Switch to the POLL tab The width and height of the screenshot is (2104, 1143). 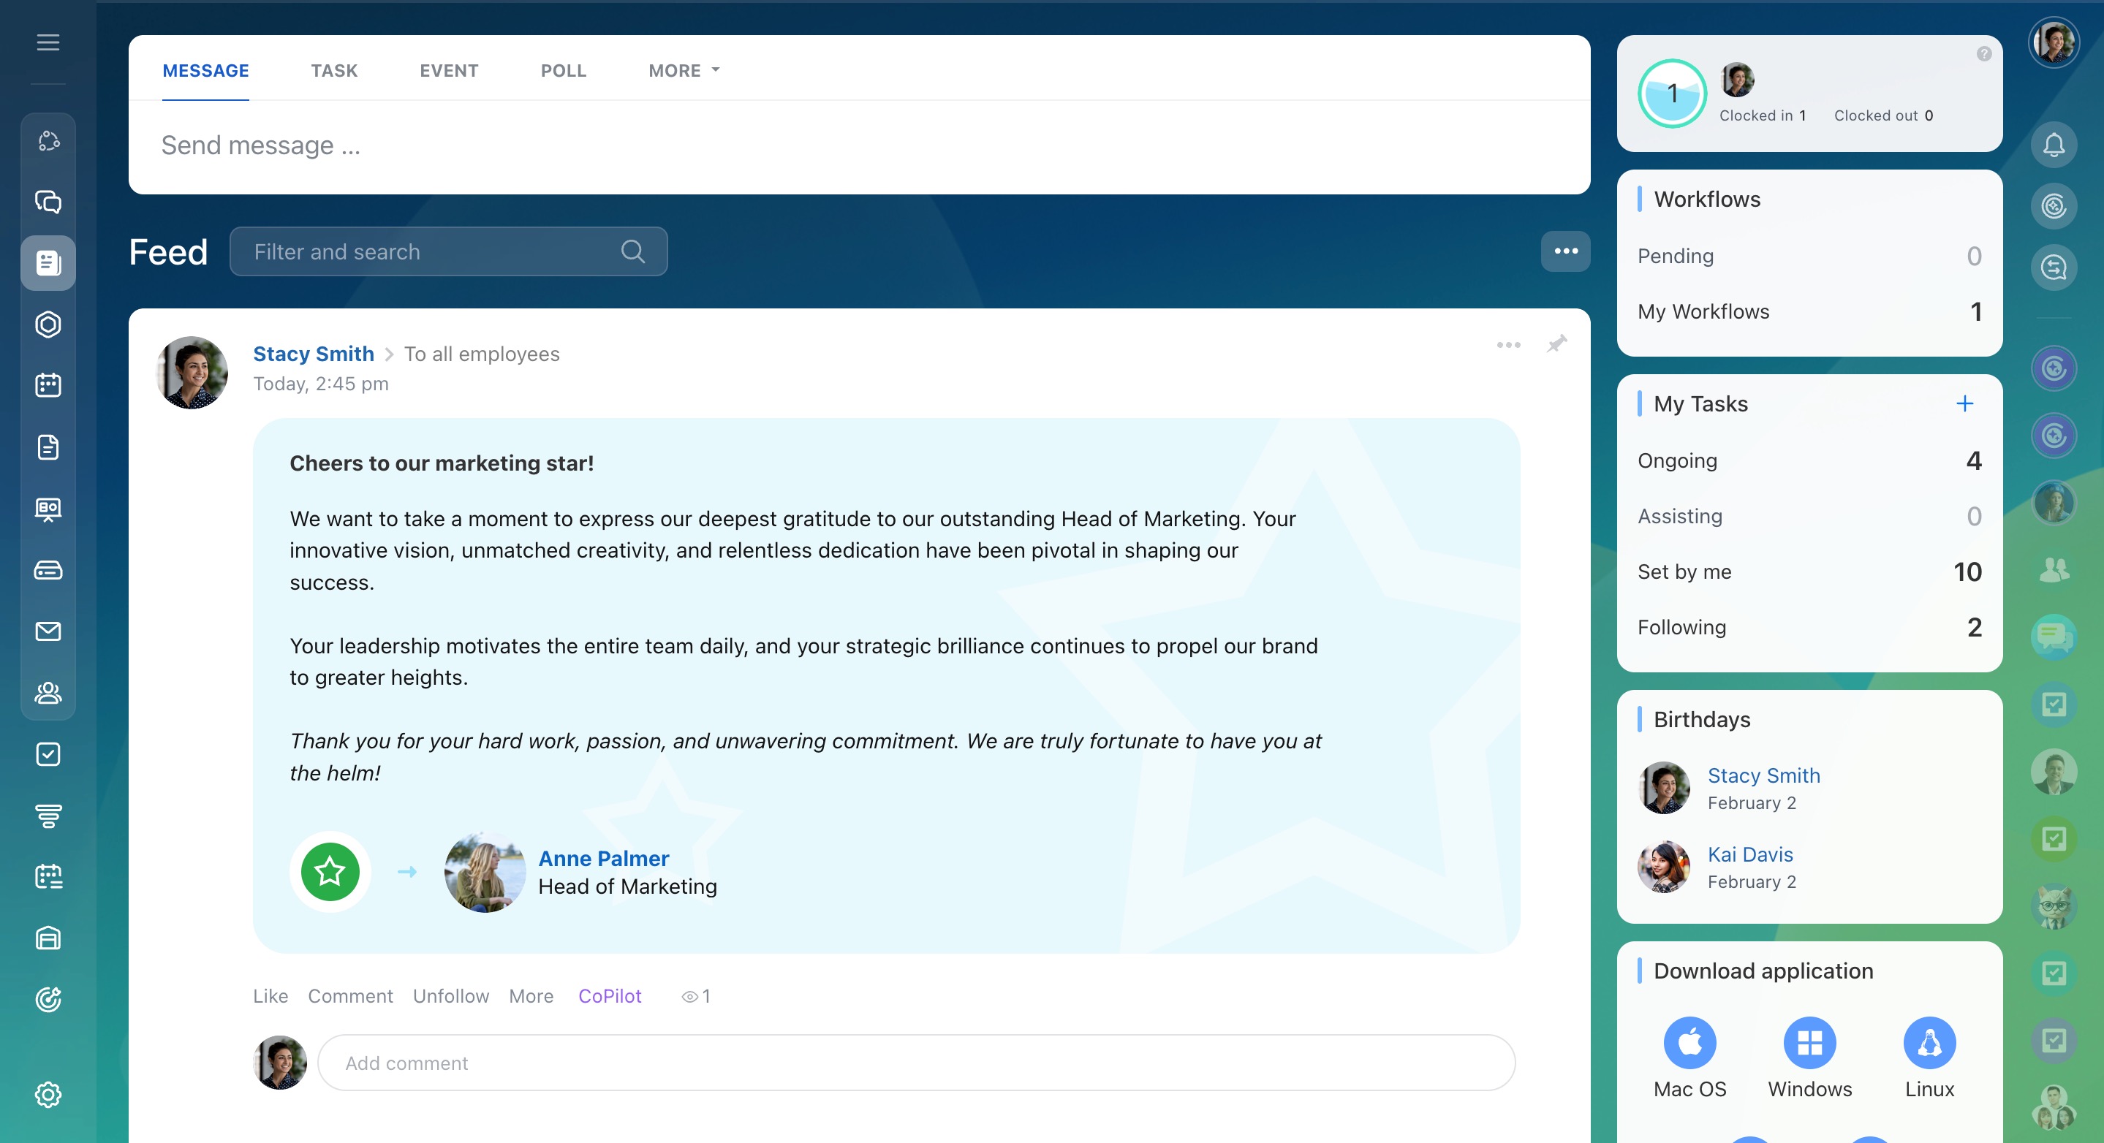[563, 71]
